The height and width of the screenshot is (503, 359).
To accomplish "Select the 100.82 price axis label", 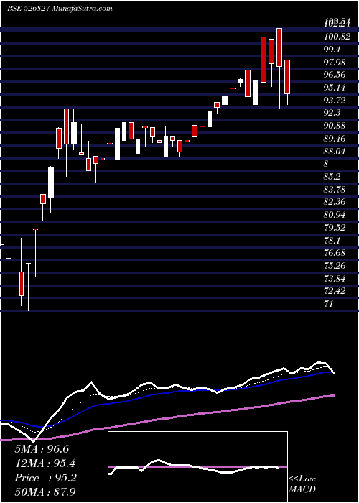I will [337, 37].
